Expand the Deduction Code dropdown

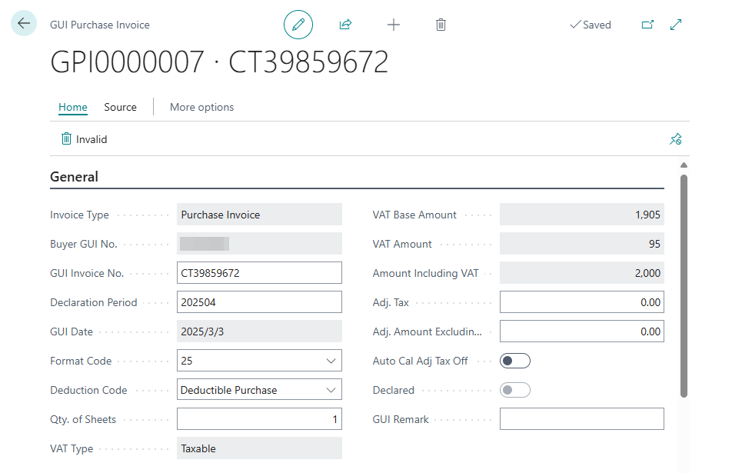click(331, 390)
